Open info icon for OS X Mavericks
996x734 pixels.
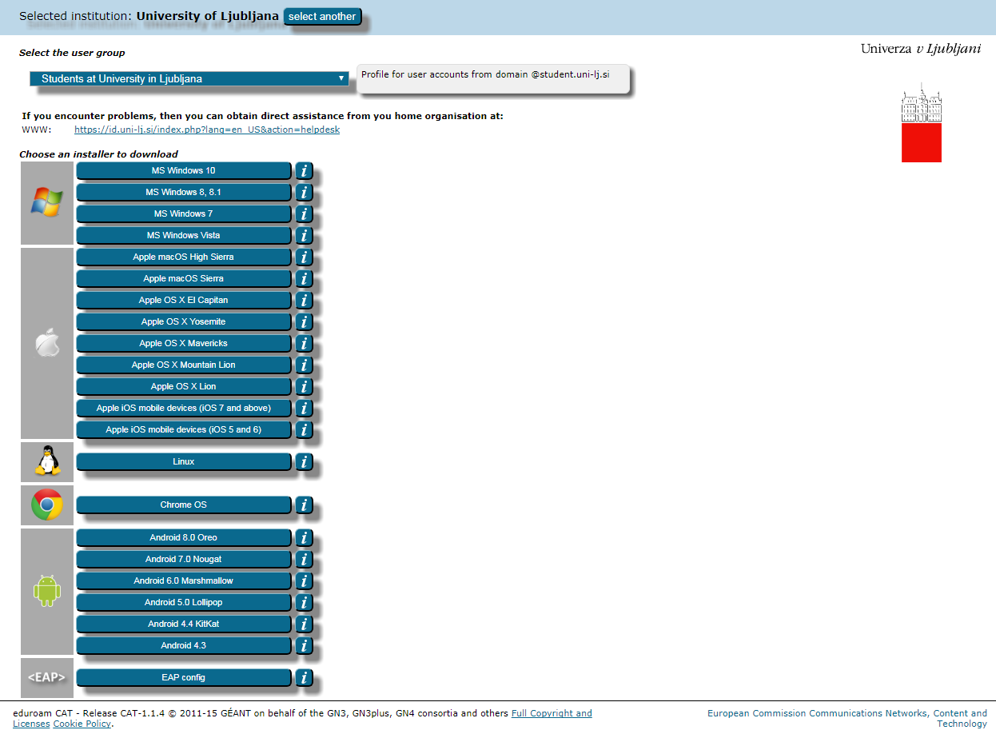click(x=304, y=344)
